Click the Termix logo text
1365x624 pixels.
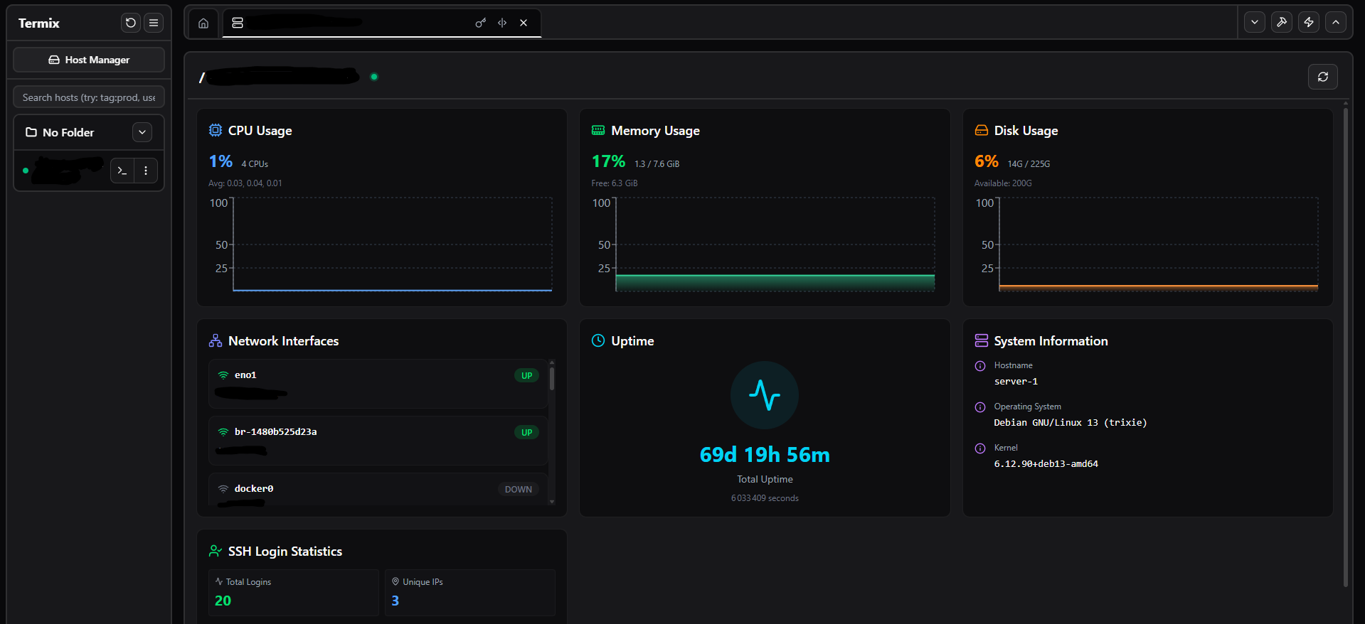tap(39, 23)
